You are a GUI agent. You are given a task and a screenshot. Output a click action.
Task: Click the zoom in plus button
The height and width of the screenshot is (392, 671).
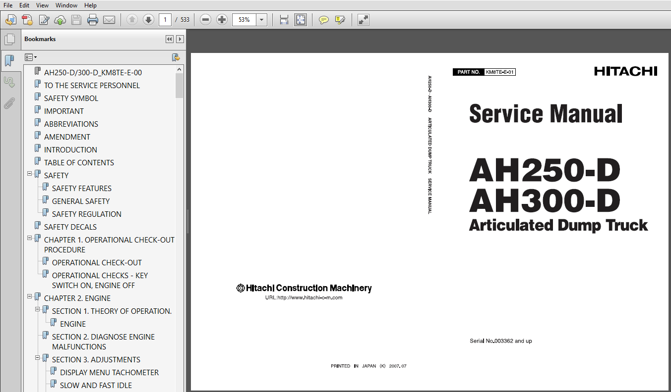222,20
